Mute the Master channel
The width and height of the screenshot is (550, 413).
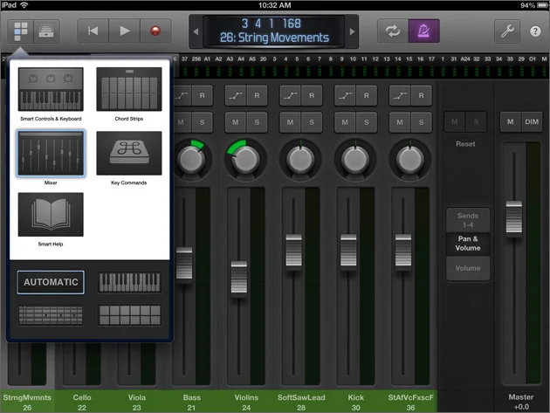511,121
